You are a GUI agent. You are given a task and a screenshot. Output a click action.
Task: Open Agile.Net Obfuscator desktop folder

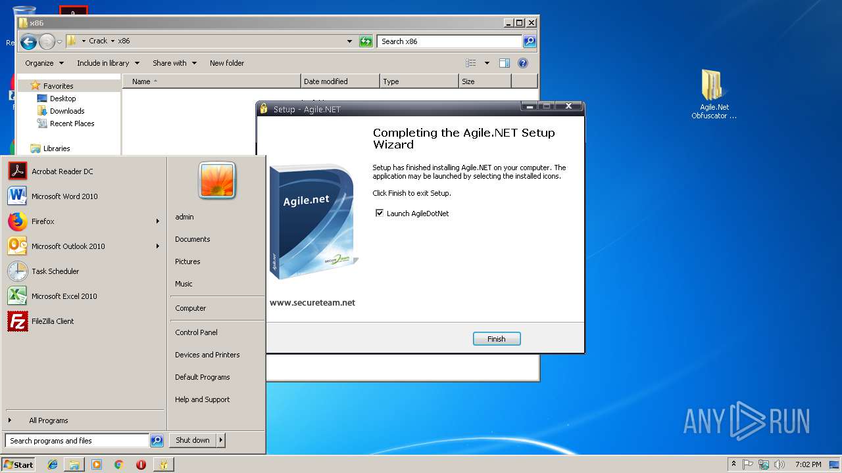click(714, 95)
